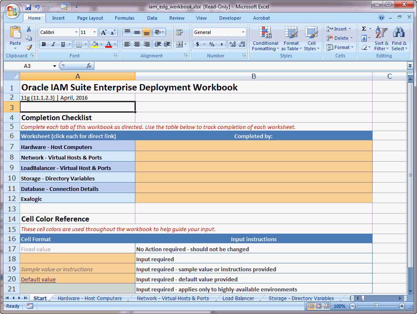Open Cell Styles gallery
417x314 pixels.
click(x=311, y=39)
